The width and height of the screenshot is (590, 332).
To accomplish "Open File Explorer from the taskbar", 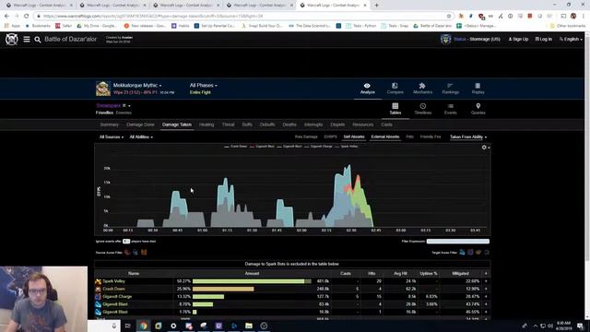I will (249, 326).
